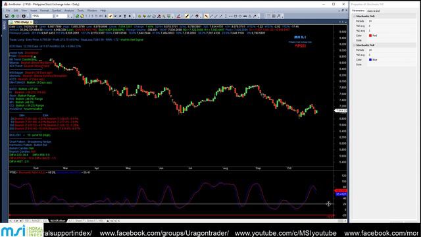Select the CCI sheet tab
421x237 pixels.
point(45,221)
